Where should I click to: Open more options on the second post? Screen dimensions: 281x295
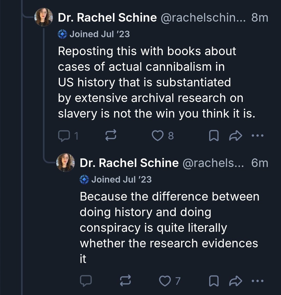(258, 281)
